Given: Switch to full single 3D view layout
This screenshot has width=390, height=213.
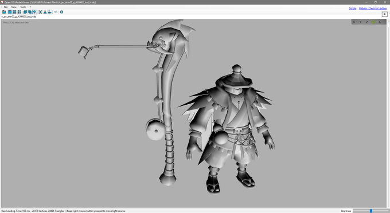Looking at the screenshot, I should 10,12.
